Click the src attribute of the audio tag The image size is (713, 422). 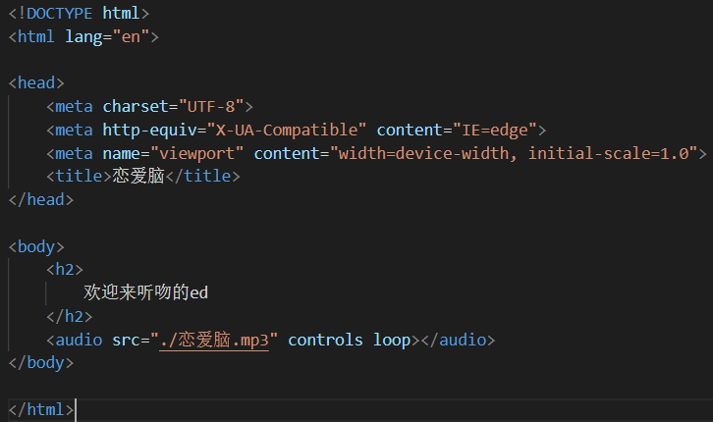click(126, 340)
